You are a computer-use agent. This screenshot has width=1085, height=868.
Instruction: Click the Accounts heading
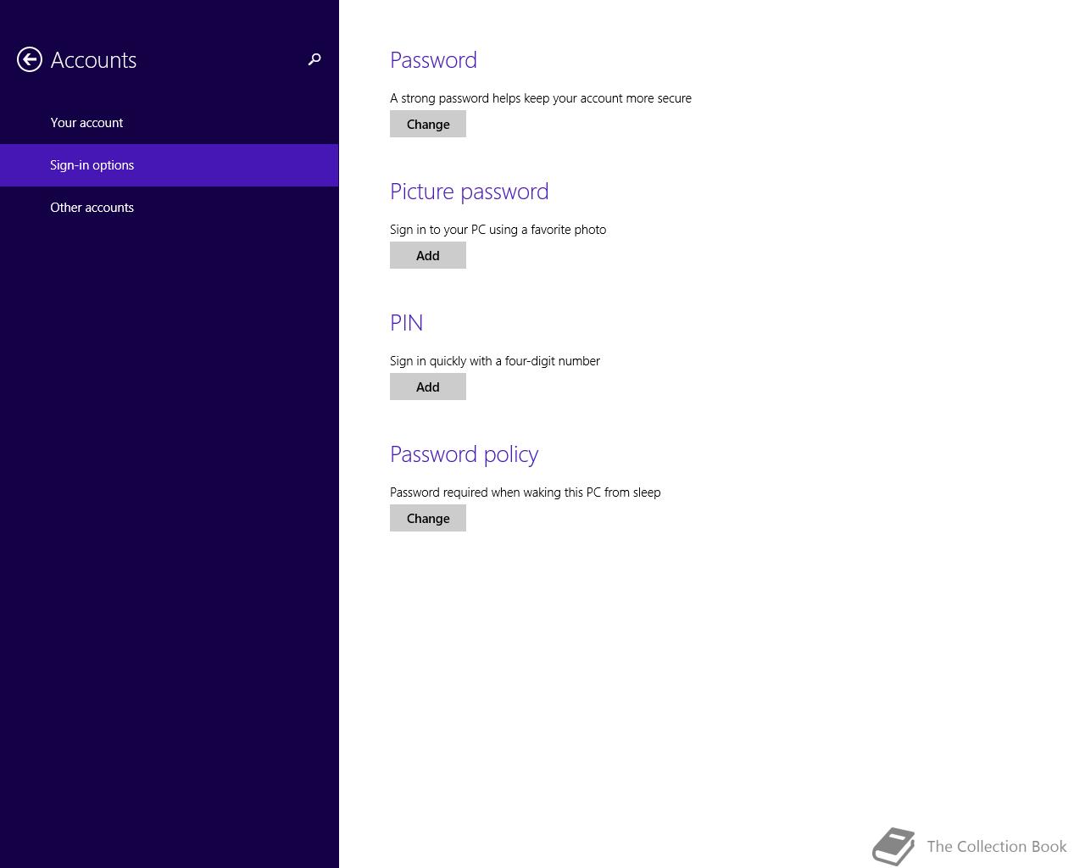93,60
